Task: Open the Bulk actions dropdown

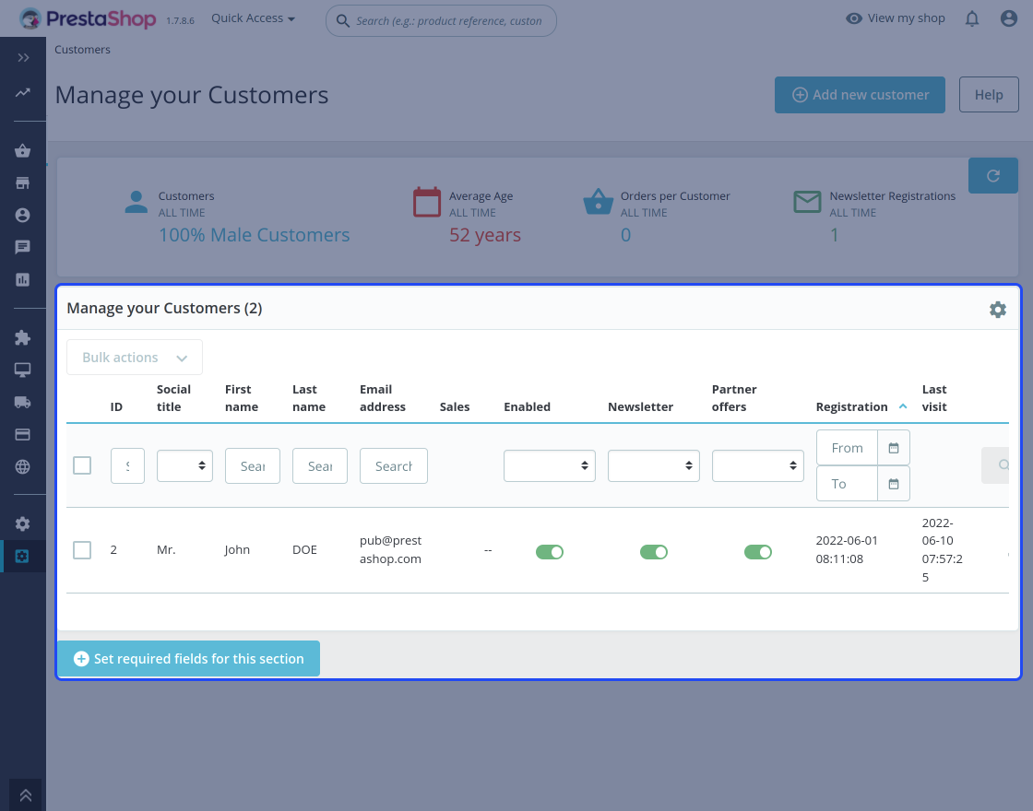Action: (135, 358)
